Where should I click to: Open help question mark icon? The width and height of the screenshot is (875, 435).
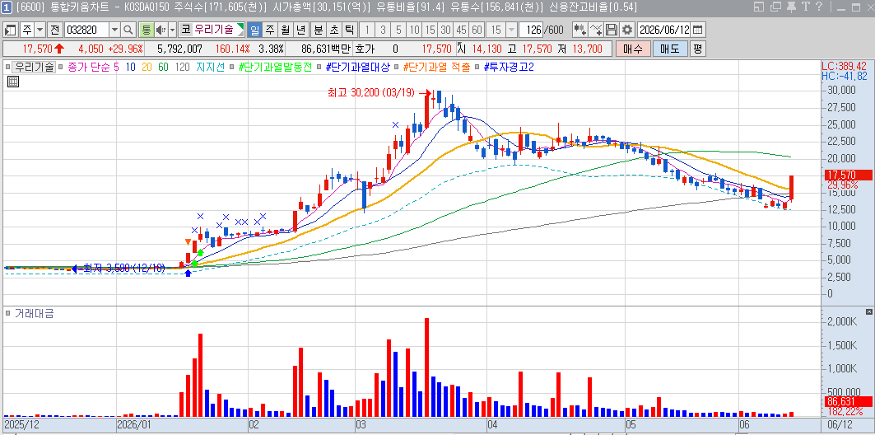pyautogui.click(x=819, y=7)
